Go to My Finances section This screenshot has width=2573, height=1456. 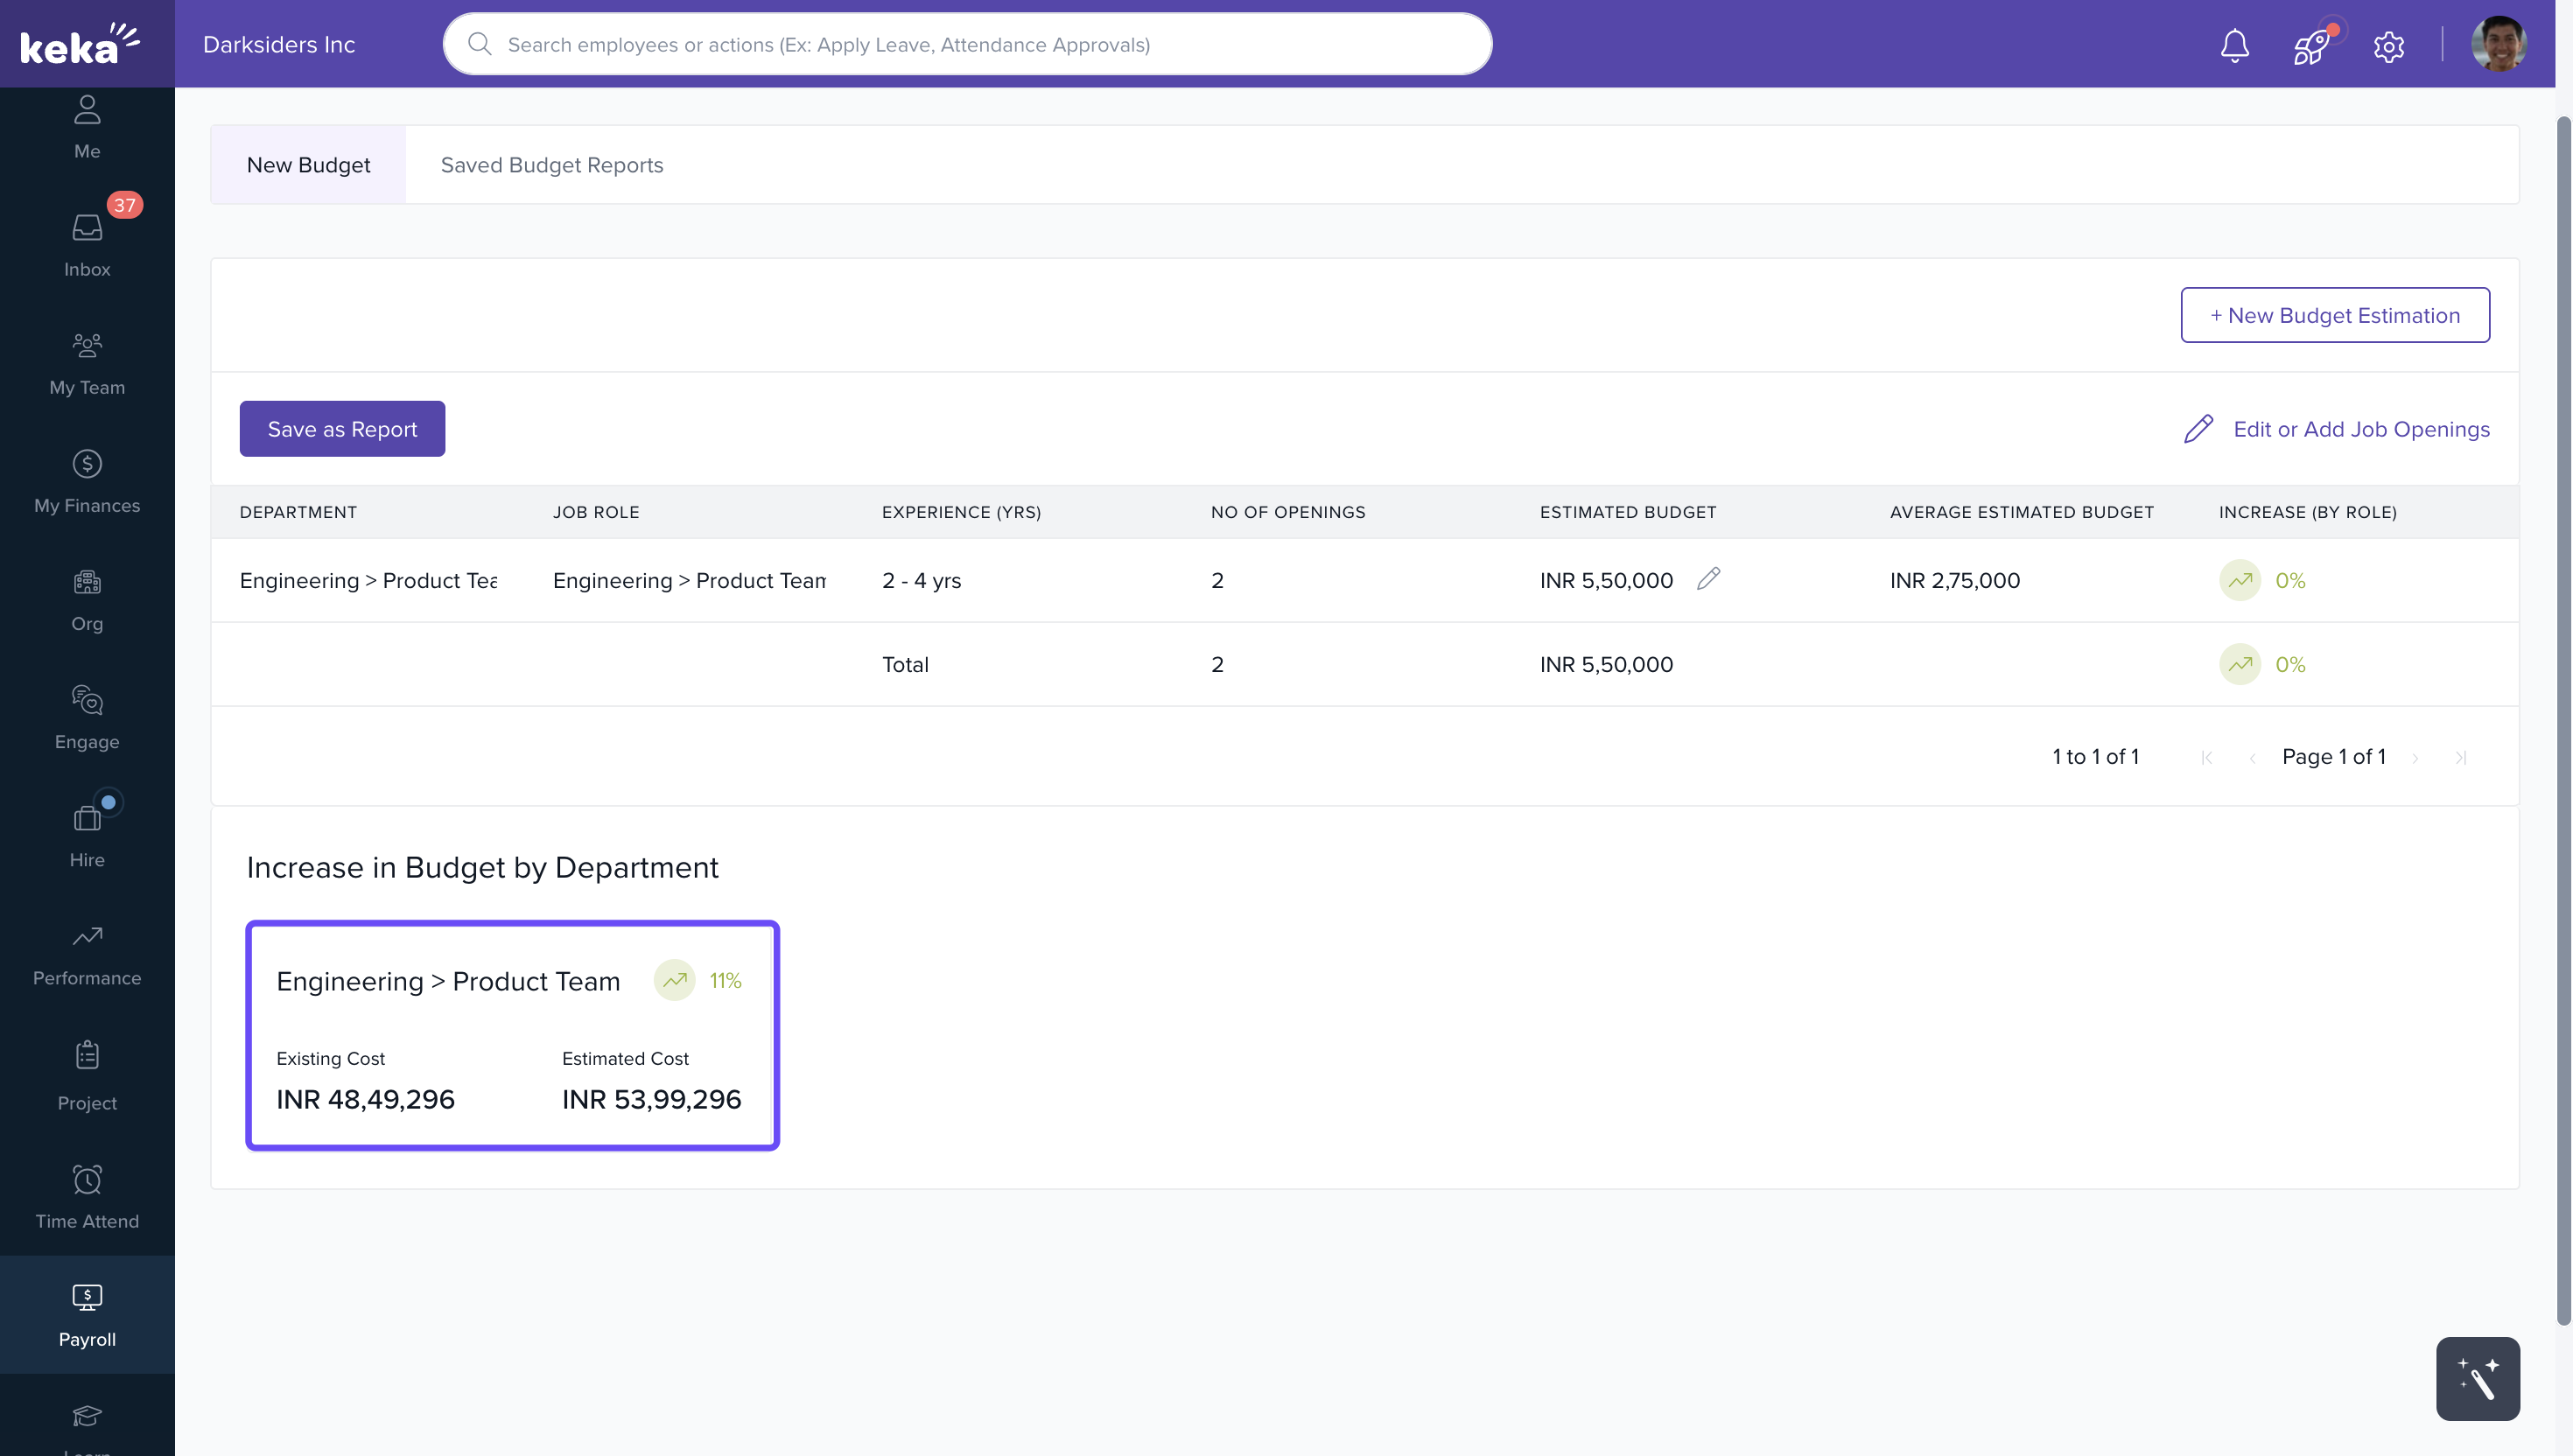(x=87, y=481)
